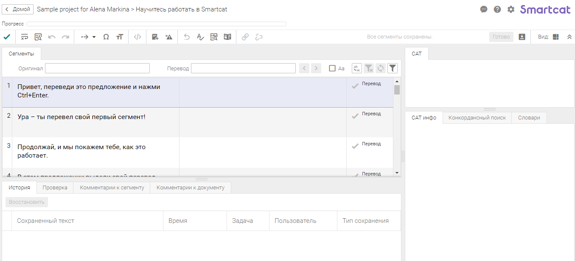
Task: Change the editor layout next to Вид
Action: pyautogui.click(x=556, y=37)
